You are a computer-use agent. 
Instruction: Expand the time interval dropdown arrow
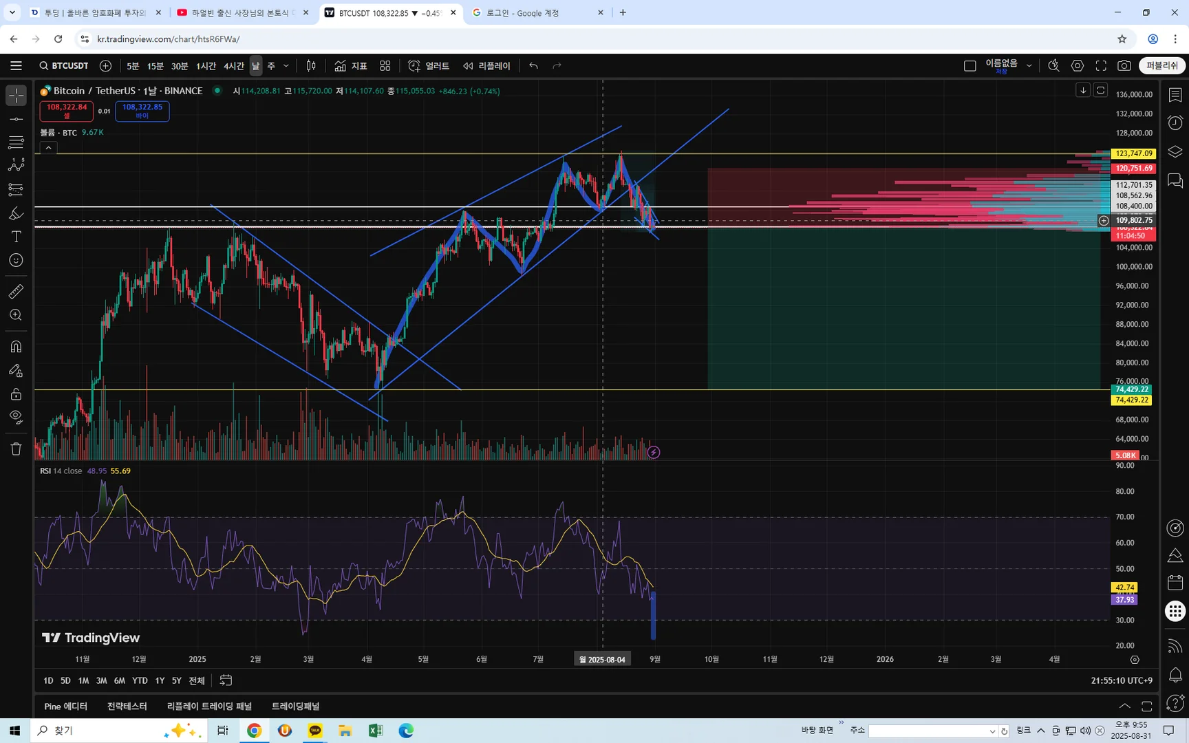point(286,65)
